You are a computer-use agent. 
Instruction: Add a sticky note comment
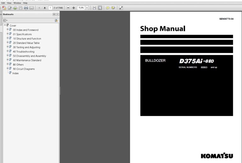click(108, 8)
